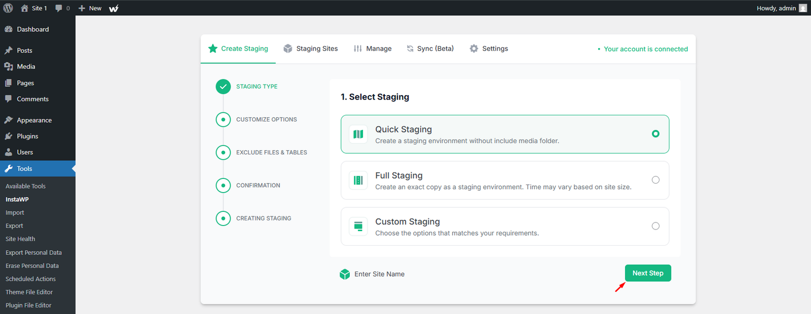Open Site 1 home icon link
The height and width of the screenshot is (314, 811).
[24, 8]
